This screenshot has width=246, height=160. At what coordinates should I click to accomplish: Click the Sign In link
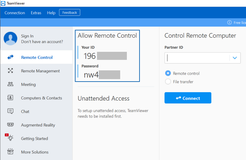[27, 36]
